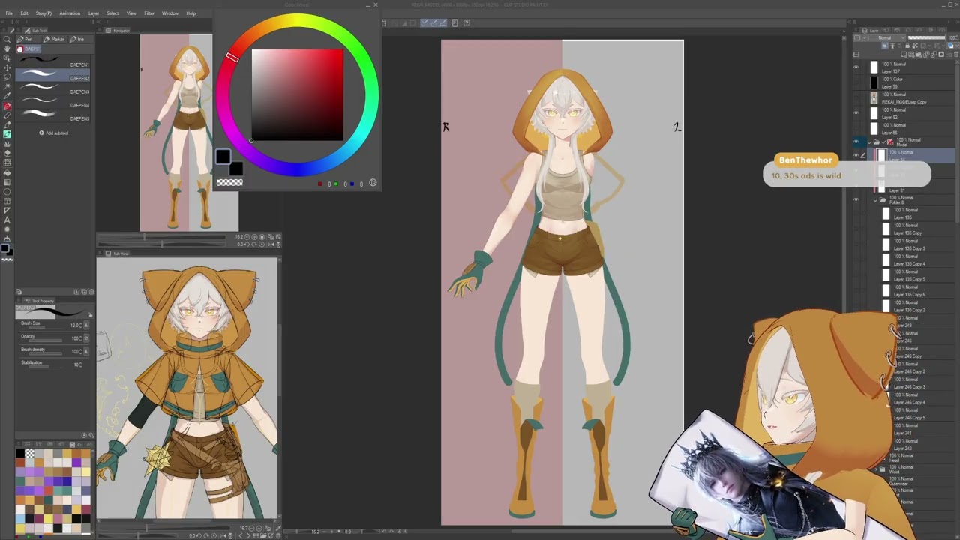Select the Auto select wand tool
The image size is (960, 540).
coord(7,87)
